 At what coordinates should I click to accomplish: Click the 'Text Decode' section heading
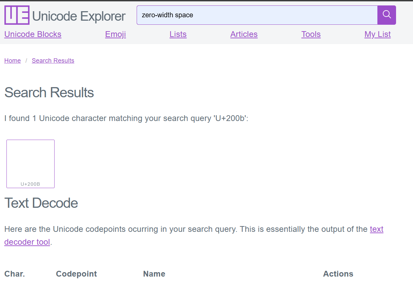(41, 203)
